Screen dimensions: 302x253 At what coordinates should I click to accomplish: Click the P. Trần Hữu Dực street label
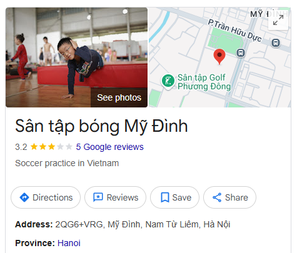click(x=234, y=31)
